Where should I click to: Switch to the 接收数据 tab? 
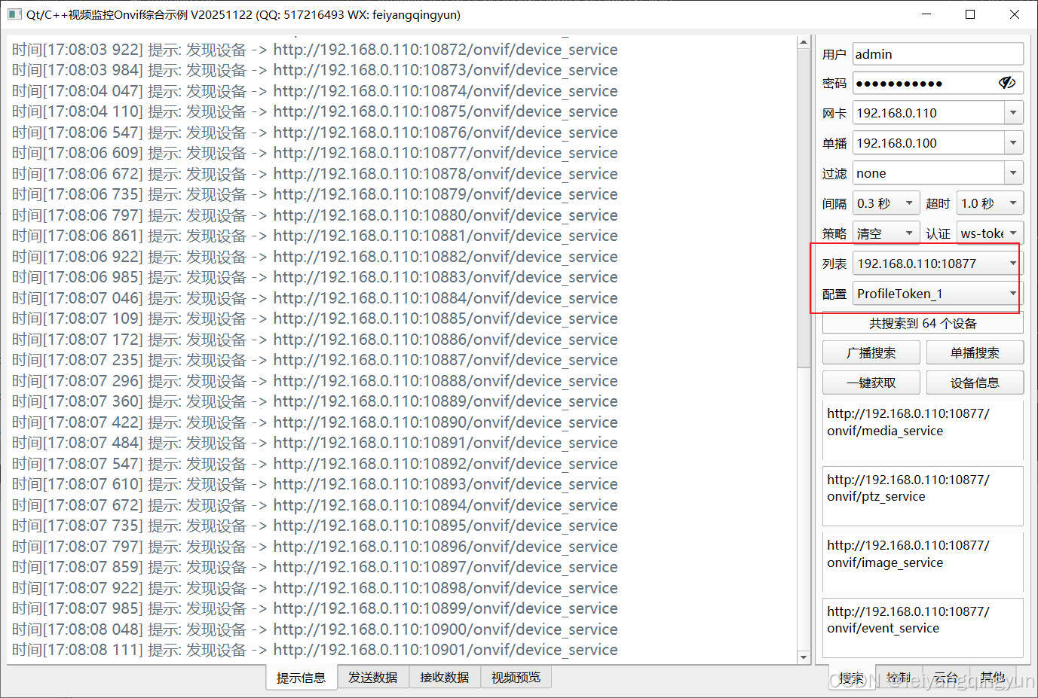(445, 678)
